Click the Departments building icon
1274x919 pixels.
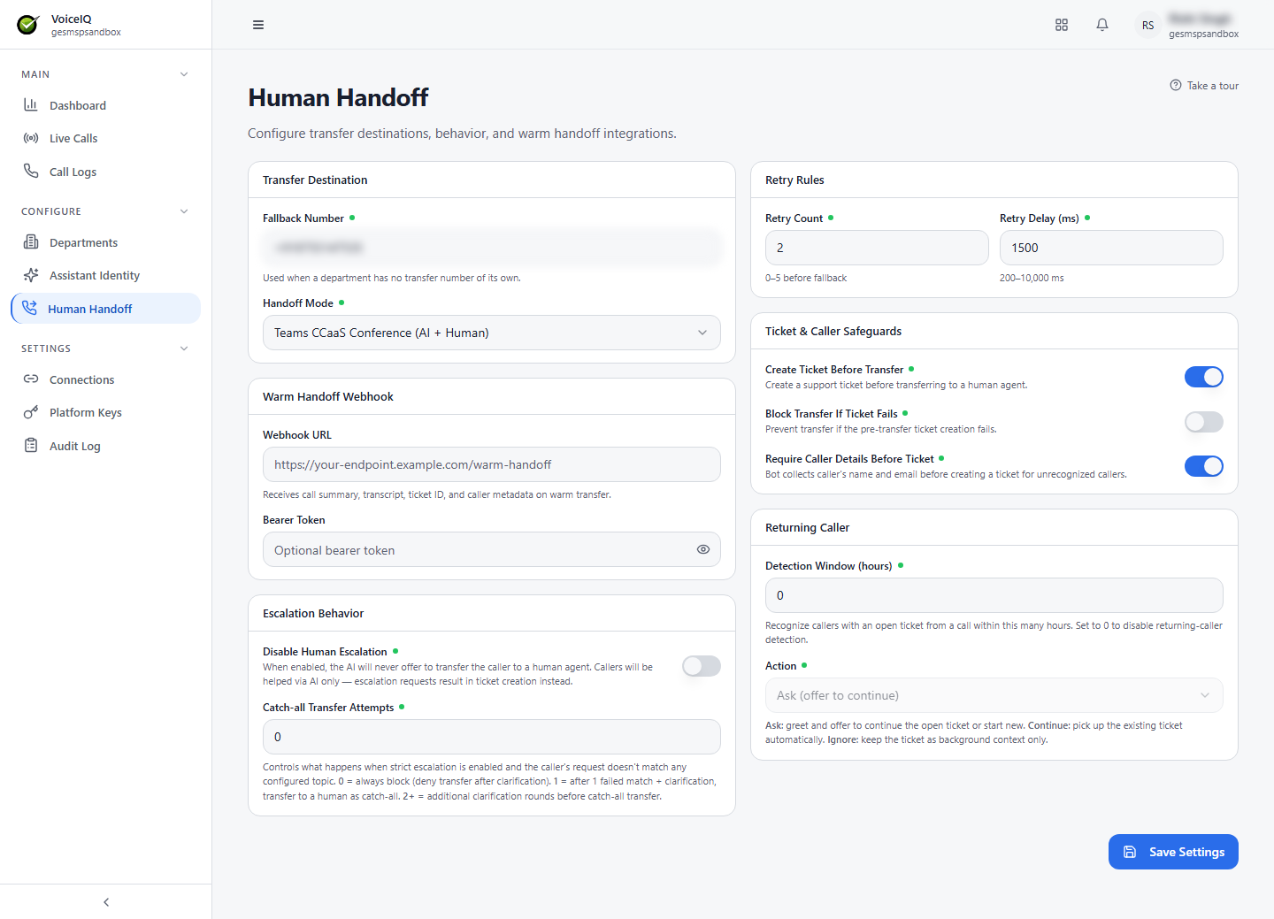tap(31, 242)
